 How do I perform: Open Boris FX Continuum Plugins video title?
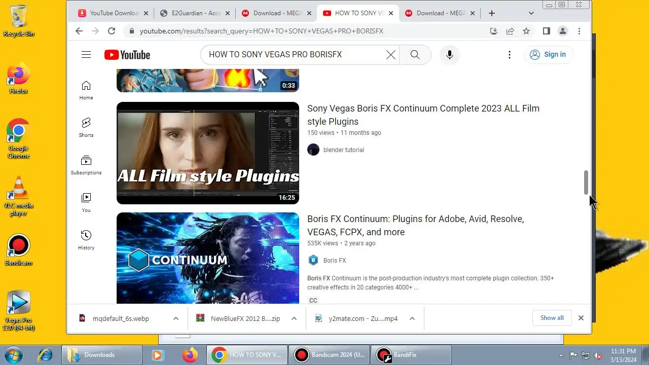tap(416, 226)
